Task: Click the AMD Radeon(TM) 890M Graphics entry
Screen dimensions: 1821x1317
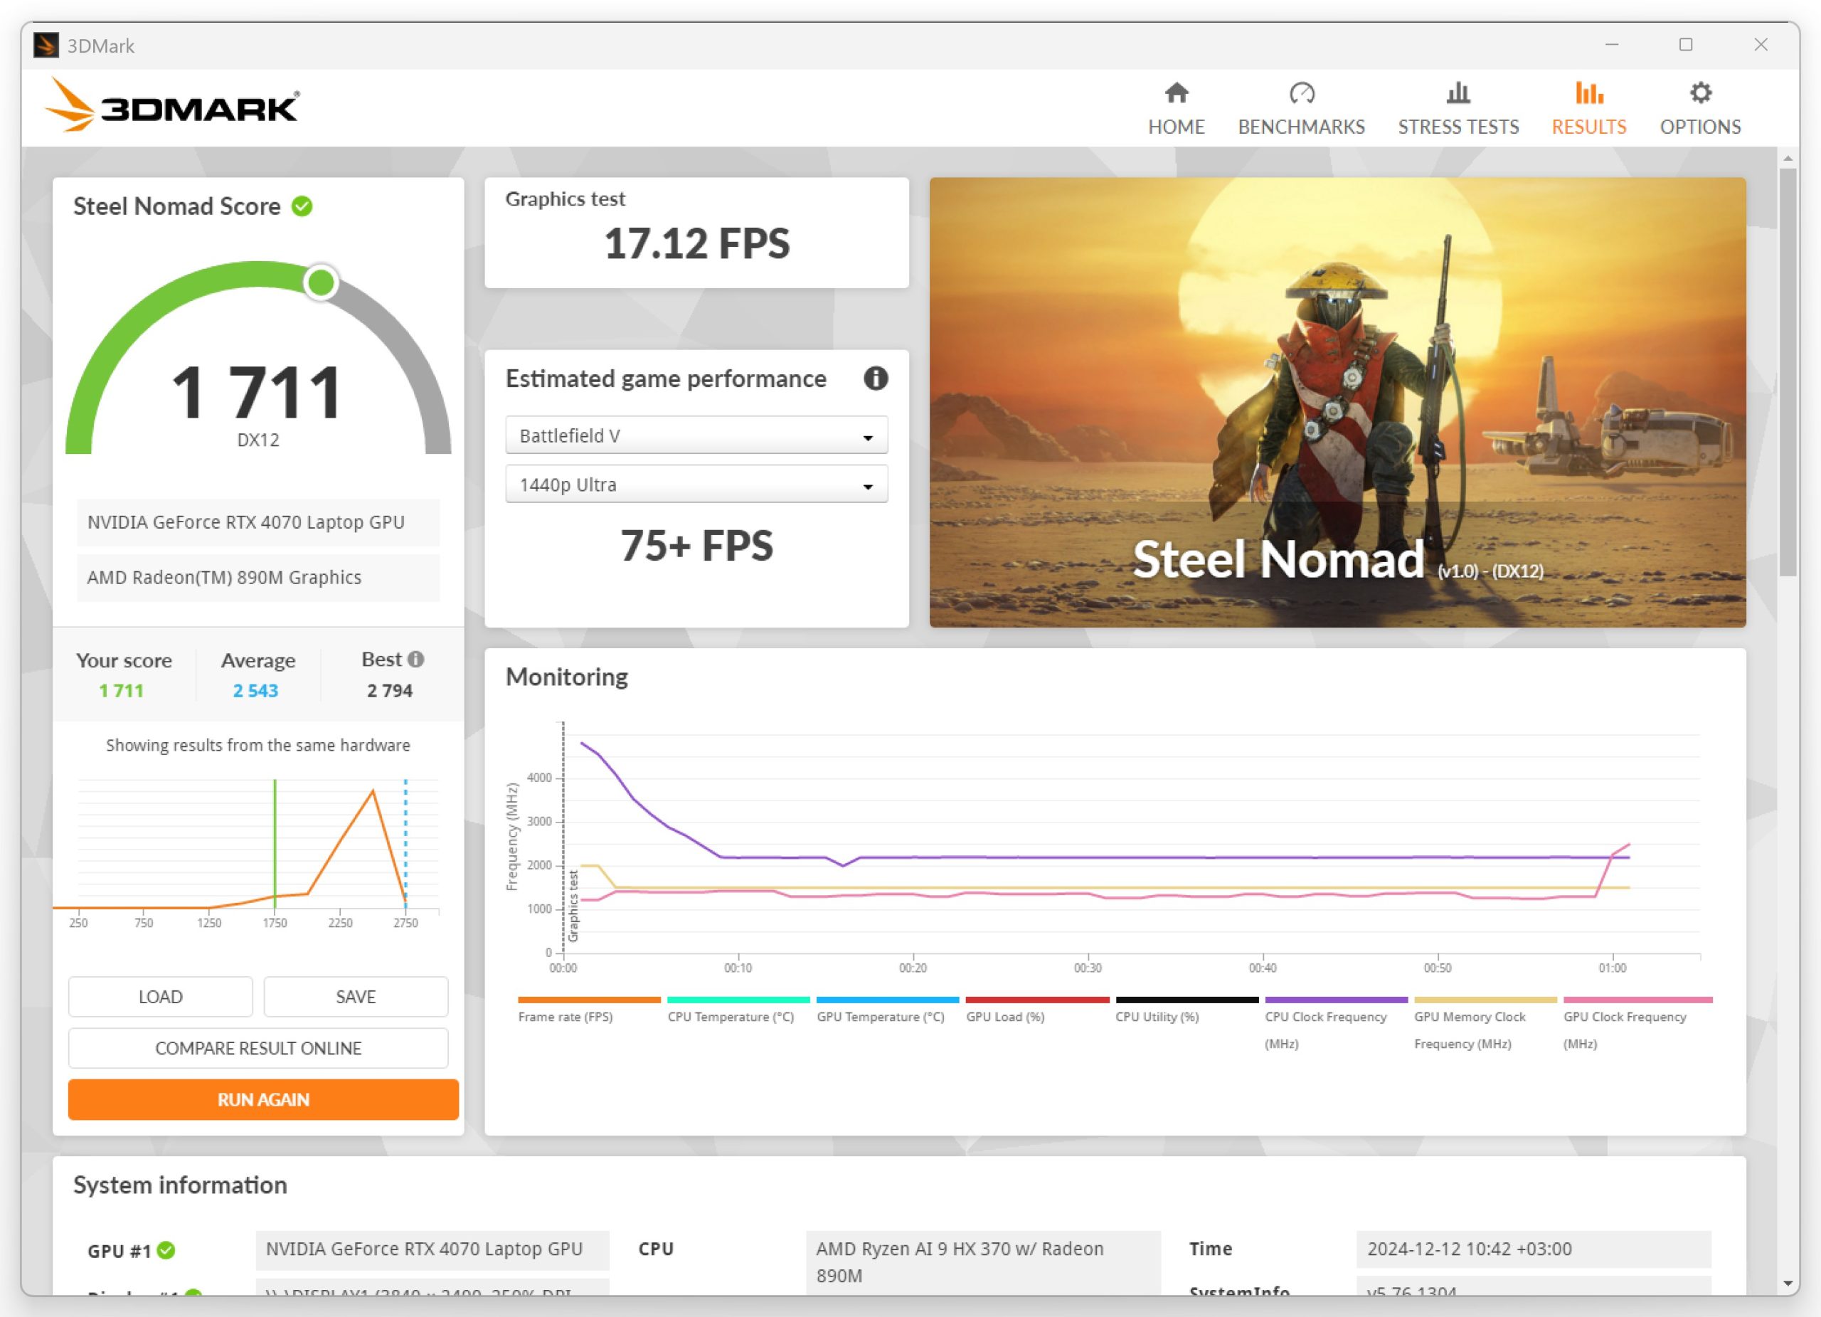Action: click(258, 578)
